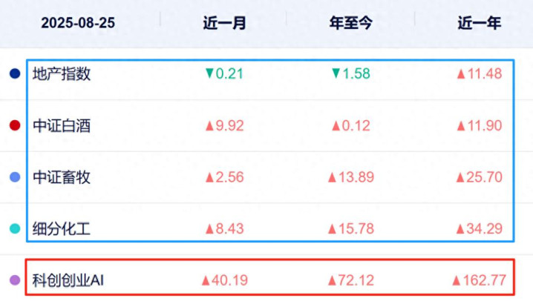Screen dimensions: 533x301
Task: Select the 近一年 column header
Action: click(479, 23)
